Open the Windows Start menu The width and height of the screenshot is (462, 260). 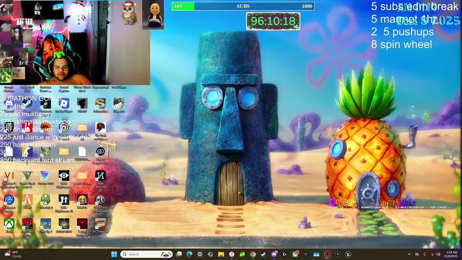point(114,254)
